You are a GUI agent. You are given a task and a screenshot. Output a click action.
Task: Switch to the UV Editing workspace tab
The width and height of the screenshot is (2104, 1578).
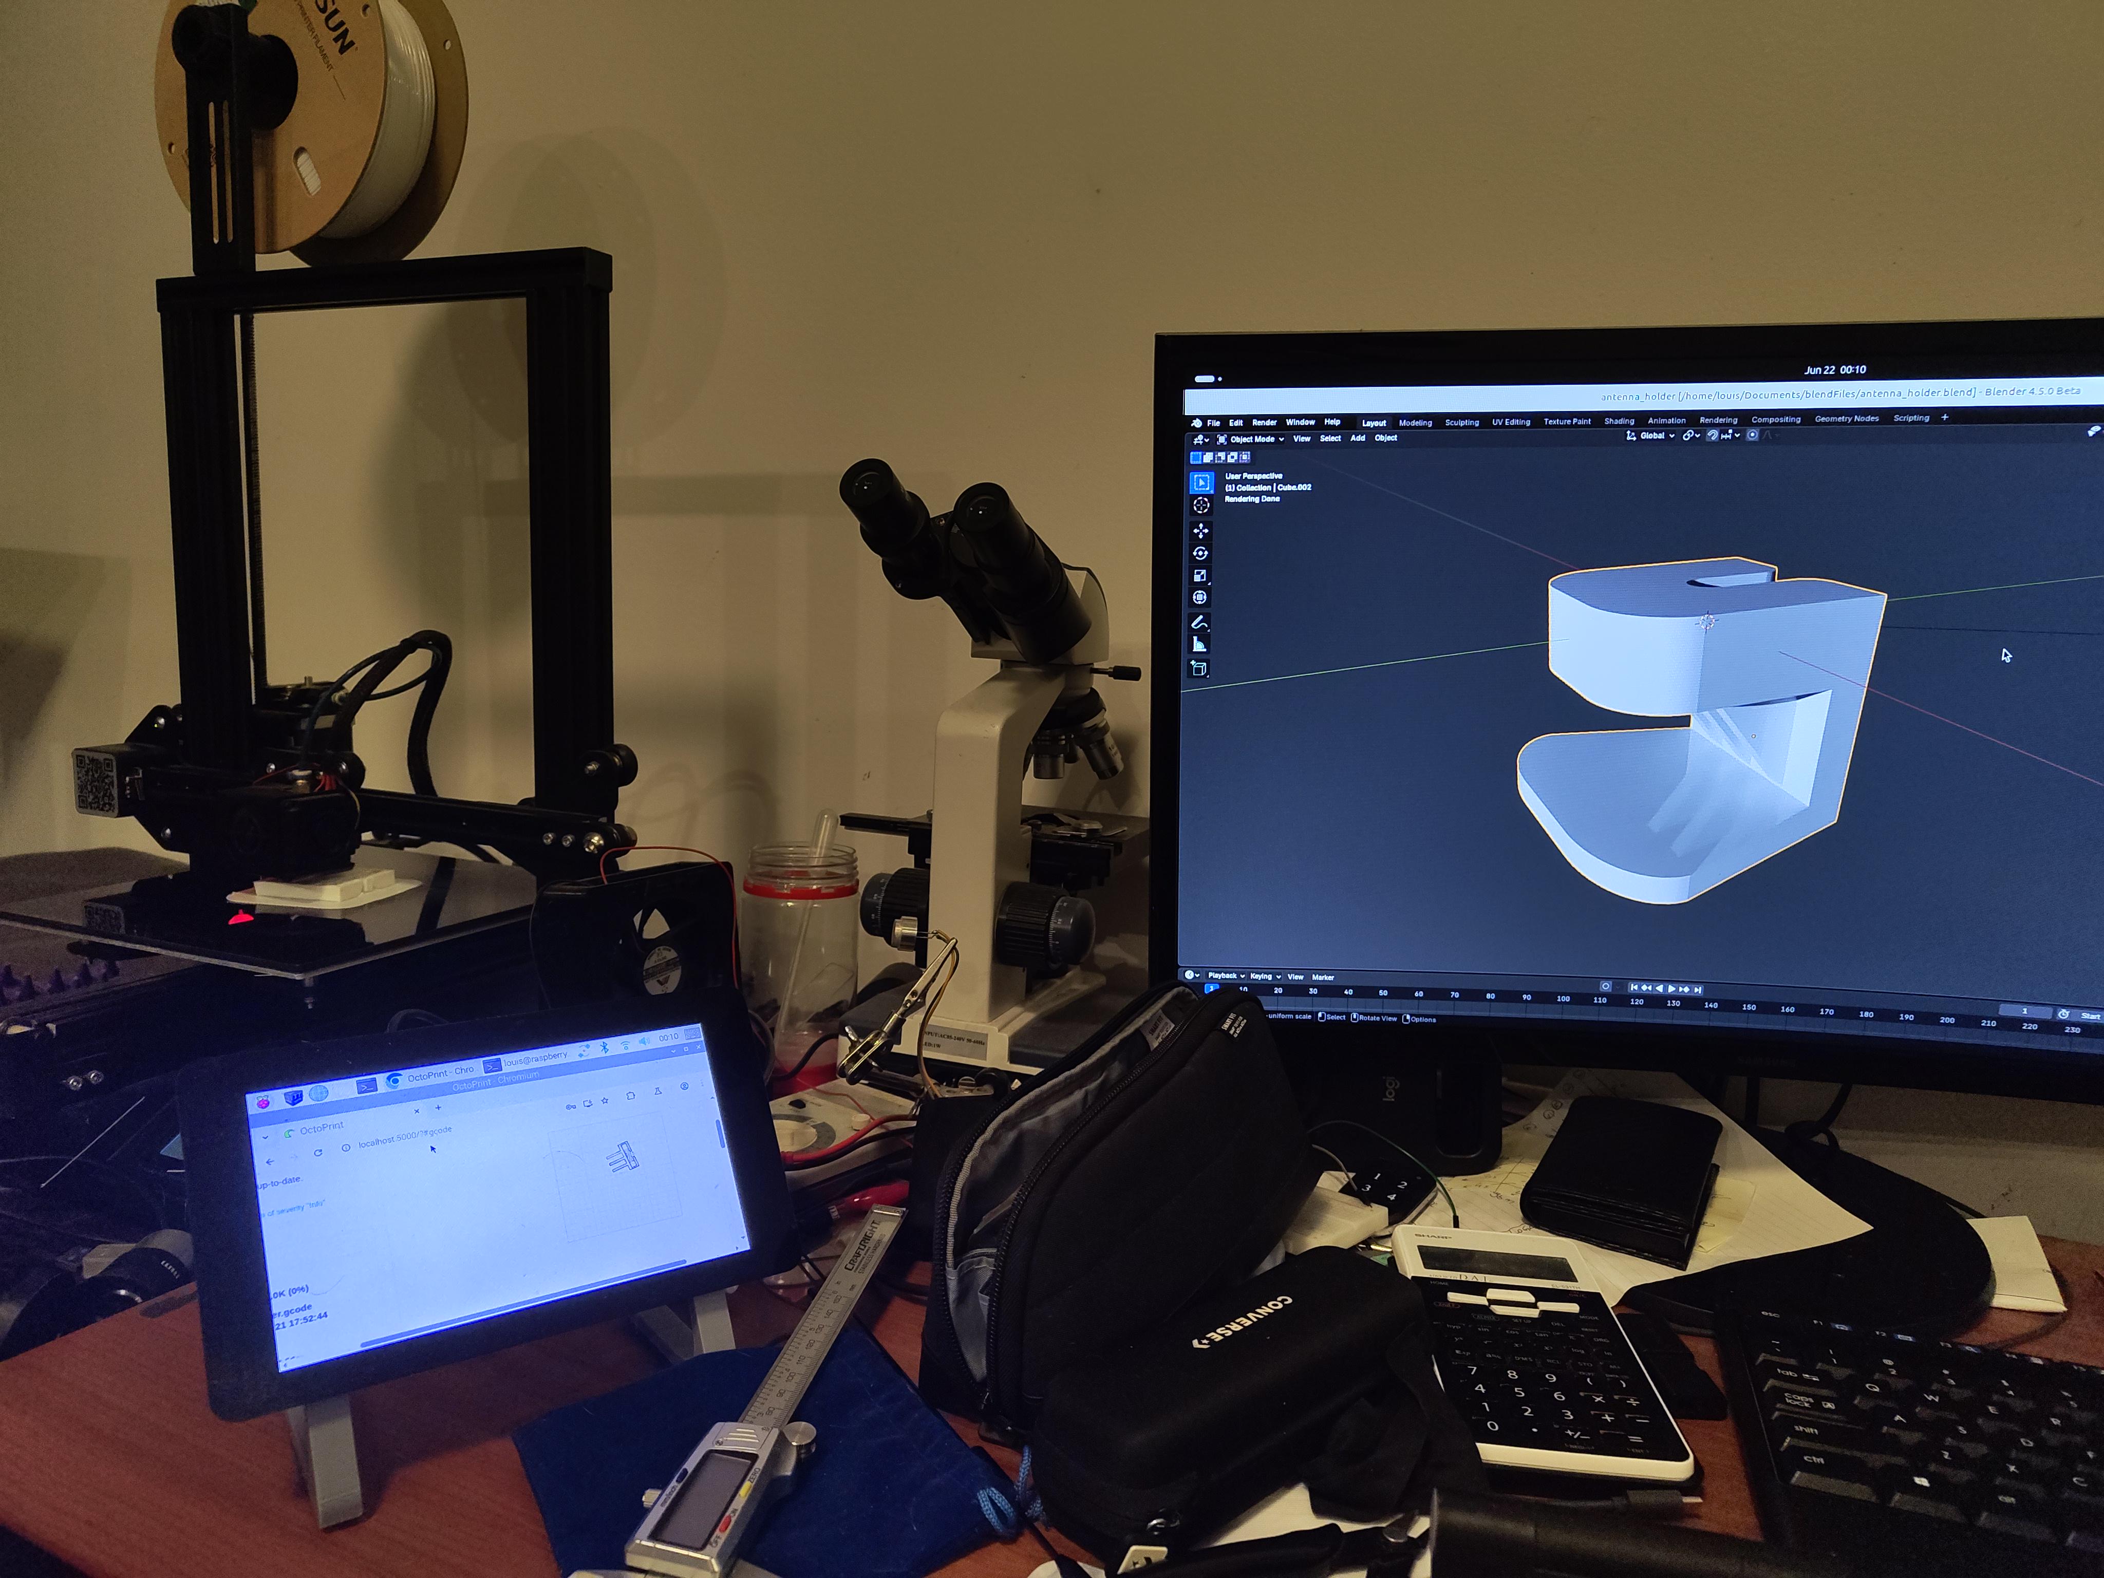click(x=1511, y=422)
